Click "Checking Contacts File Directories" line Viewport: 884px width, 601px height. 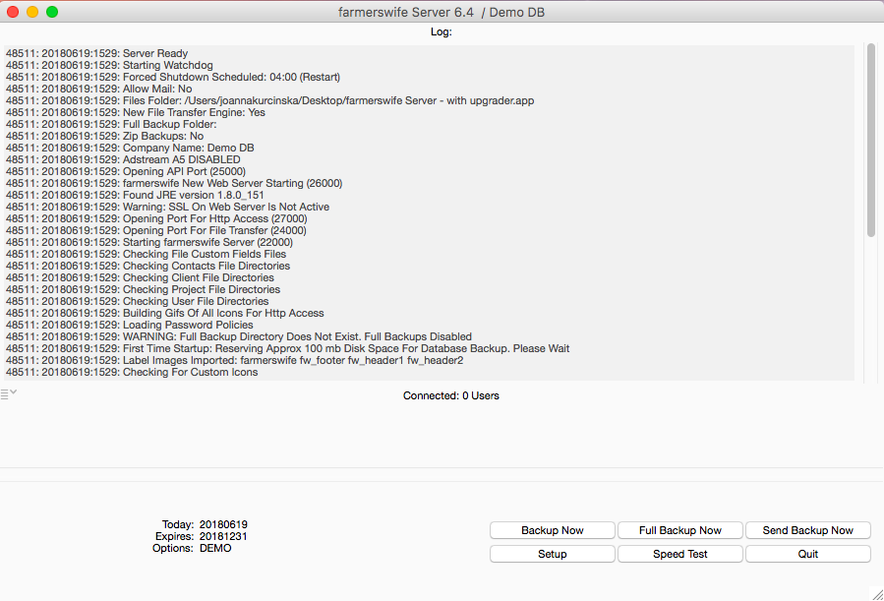click(x=147, y=267)
